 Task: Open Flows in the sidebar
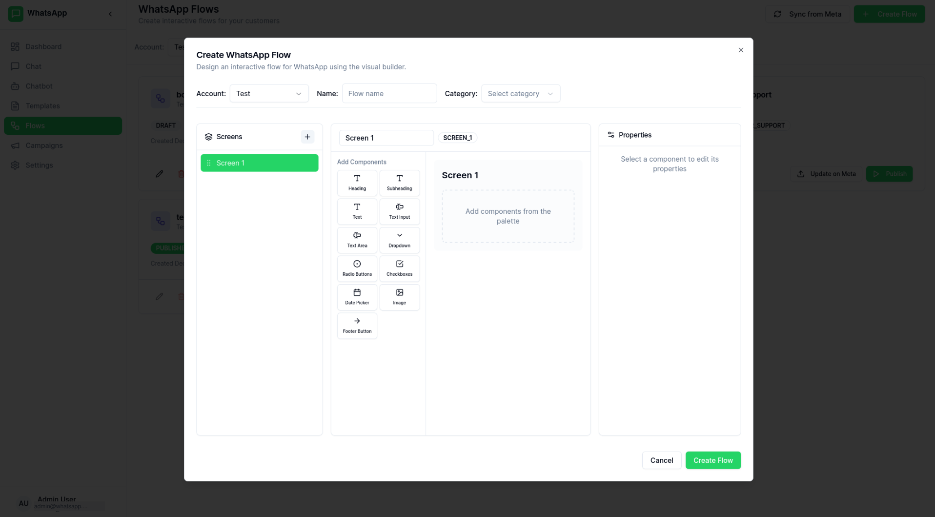(63, 125)
